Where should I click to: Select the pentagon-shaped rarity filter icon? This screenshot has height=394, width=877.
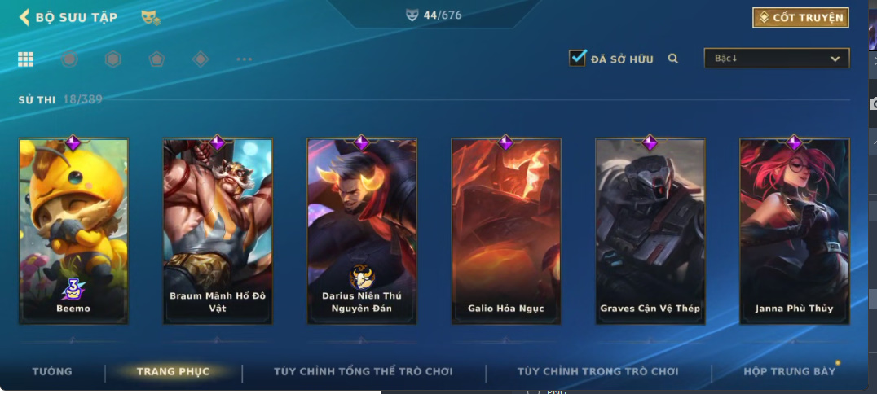156,59
